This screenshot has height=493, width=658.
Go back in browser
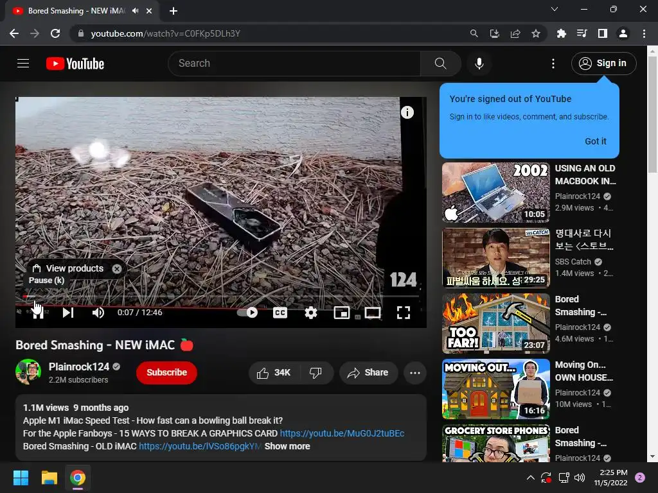click(x=14, y=33)
